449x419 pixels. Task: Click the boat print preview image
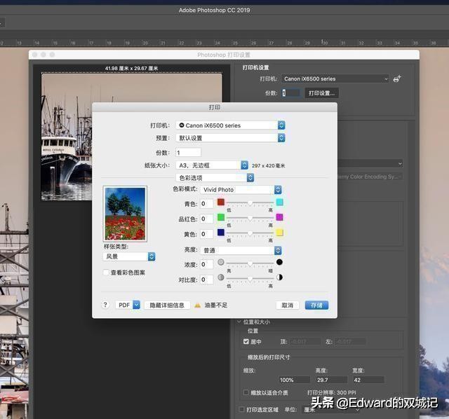[x=67, y=137]
